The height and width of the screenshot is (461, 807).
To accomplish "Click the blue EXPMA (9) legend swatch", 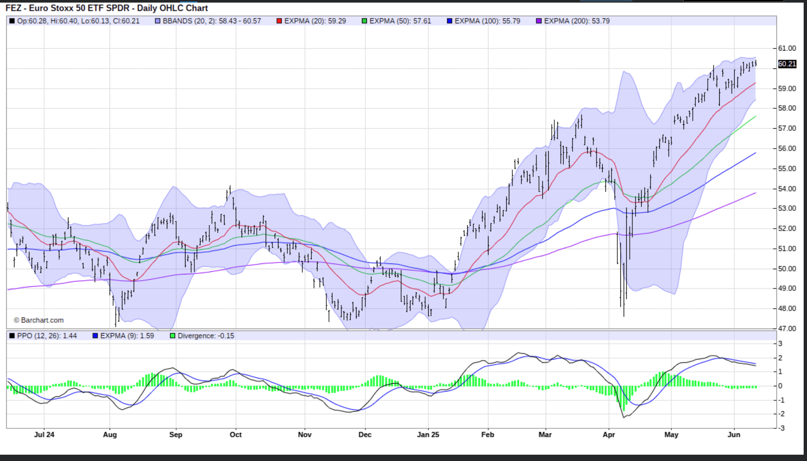I will (95, 336).
